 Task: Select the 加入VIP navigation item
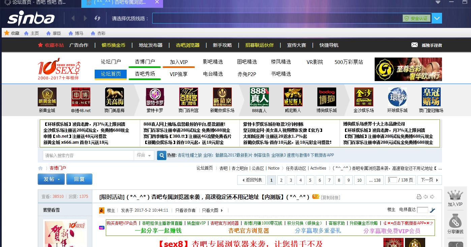(x=179, y=62)
